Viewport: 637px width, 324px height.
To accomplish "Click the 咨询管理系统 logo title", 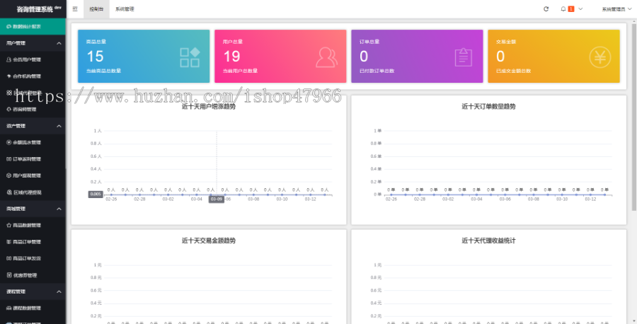I will (x=35, y=9).
